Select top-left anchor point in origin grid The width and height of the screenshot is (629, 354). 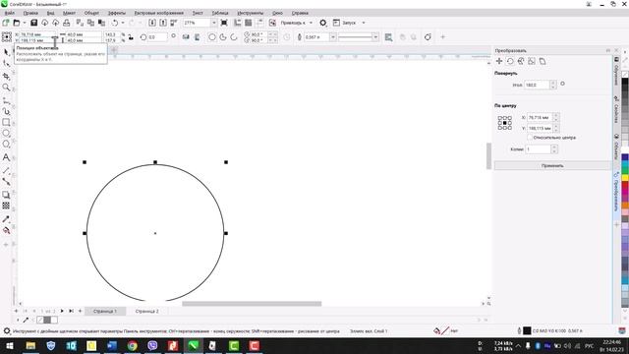point(500,118)
